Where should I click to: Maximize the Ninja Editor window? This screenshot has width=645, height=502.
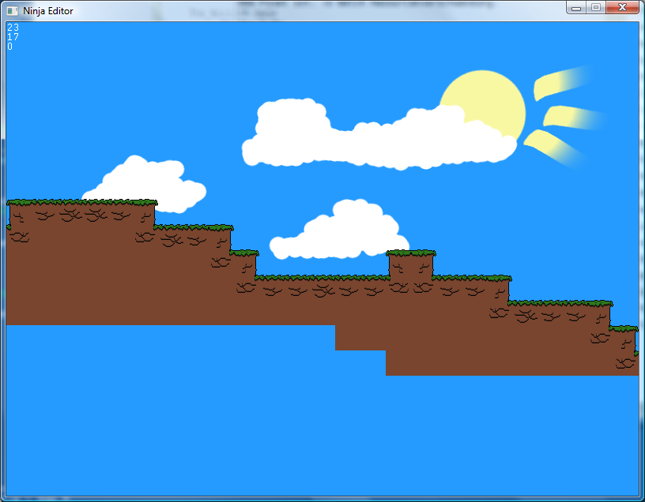(595, 7)
